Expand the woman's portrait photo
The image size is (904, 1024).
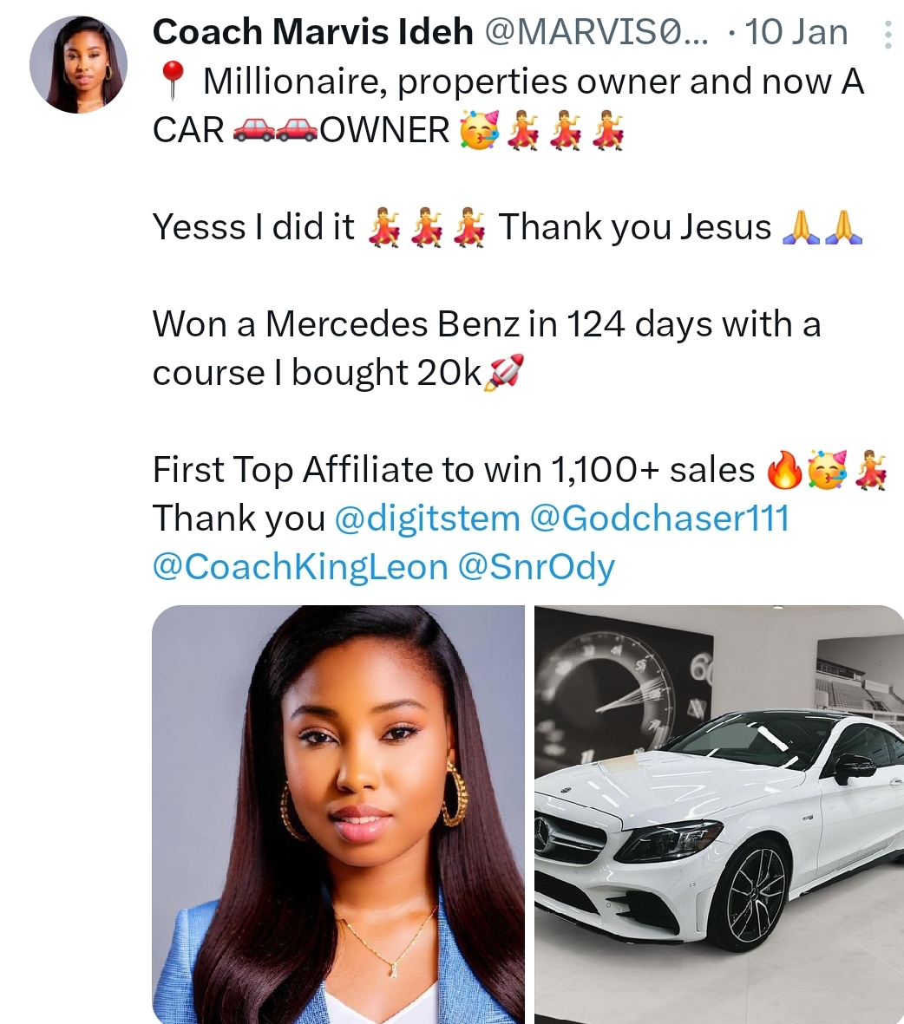338,814
